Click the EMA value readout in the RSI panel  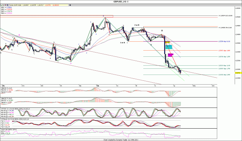(6, 134)
